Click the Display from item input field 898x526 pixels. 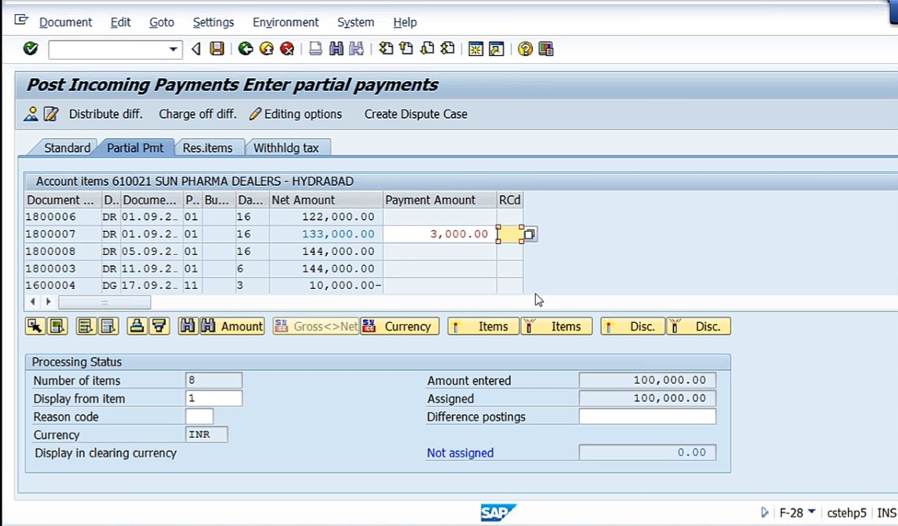214,399
